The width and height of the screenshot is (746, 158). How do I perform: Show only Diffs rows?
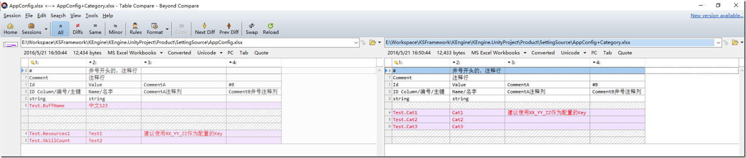[78, 29]
